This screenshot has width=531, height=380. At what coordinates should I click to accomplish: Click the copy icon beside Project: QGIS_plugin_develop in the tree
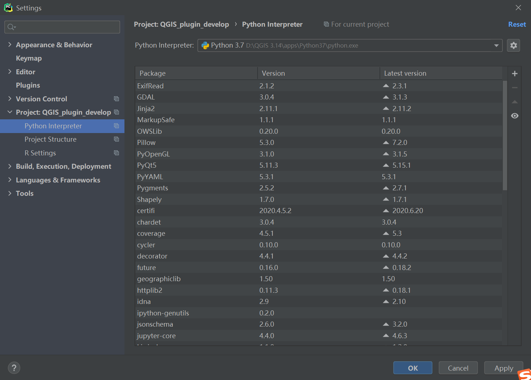pos(117,112)
